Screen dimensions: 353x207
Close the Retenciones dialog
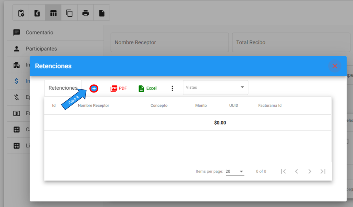point(335,66)
